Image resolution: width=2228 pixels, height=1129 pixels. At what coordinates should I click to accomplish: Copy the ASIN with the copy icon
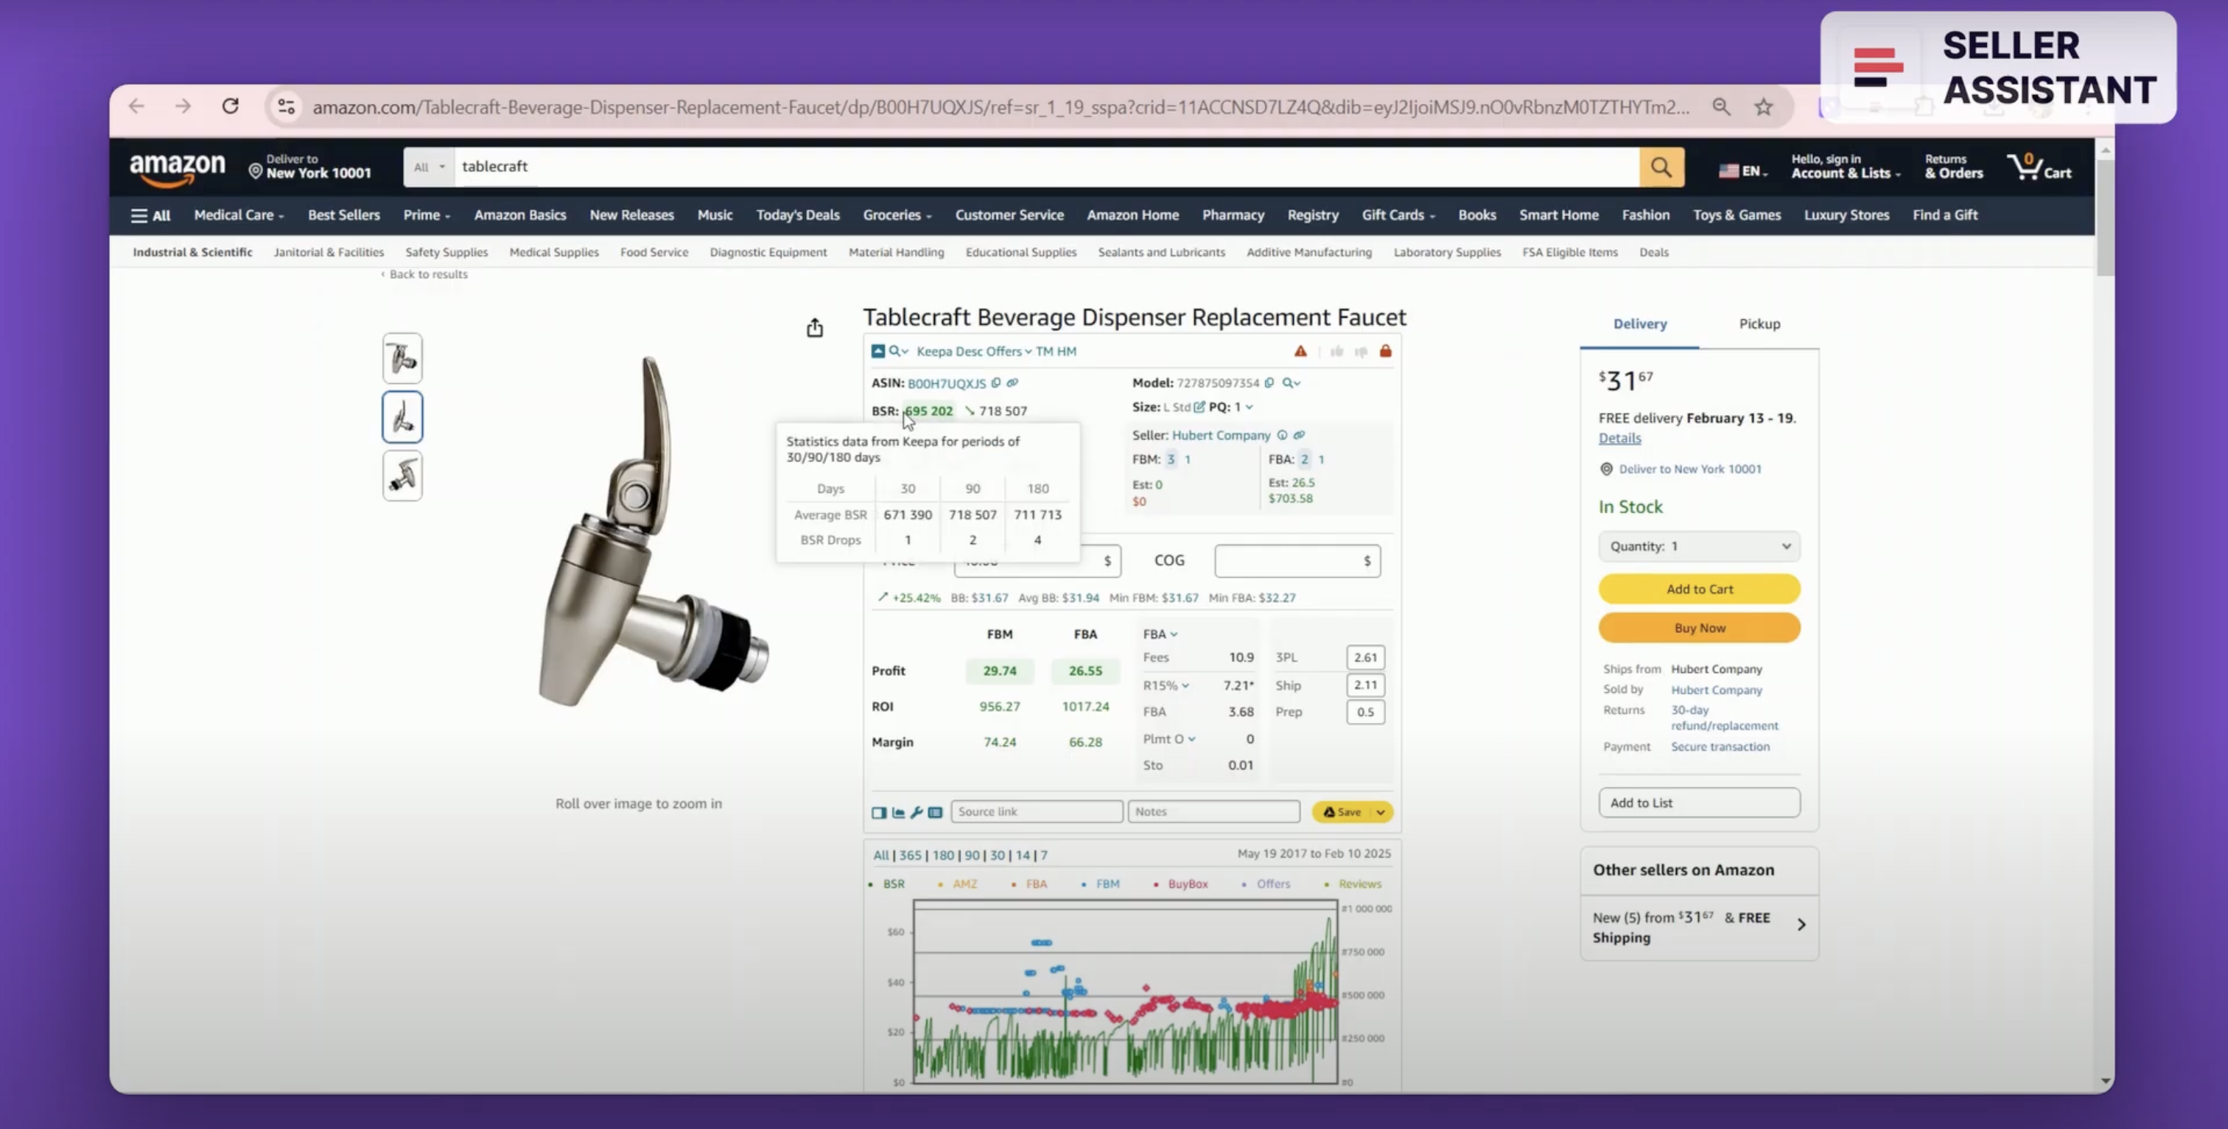pyautogui.click(x=996, y=383)
